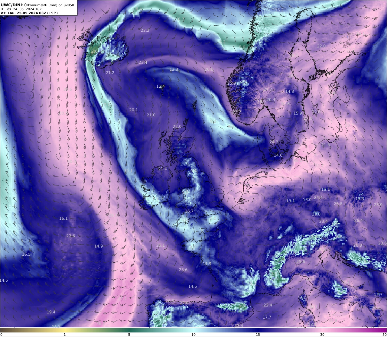Click the 26.1 value label
The height and width of the screenshot is (337, 387).
coord(161,245)
